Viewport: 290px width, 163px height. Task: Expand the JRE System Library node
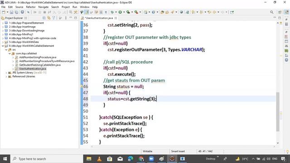pos(6,72)
